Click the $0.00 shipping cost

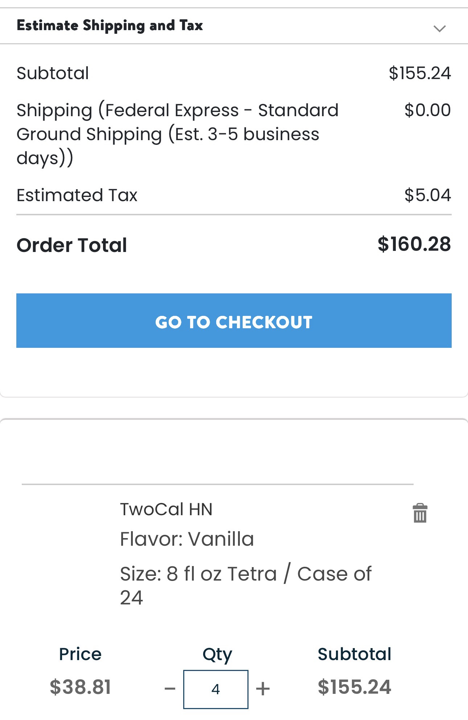(427, 110)
